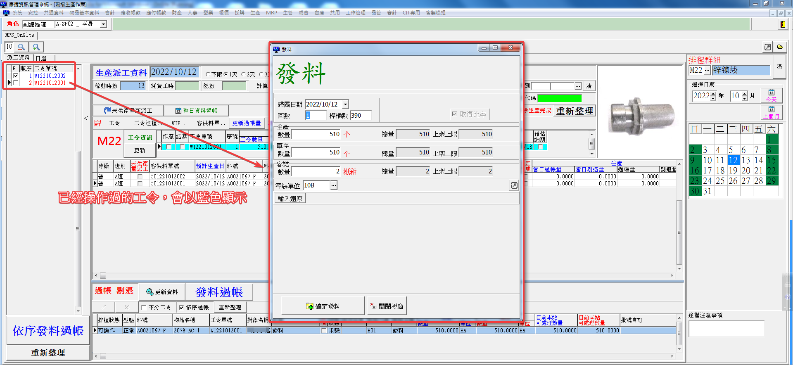Open the role A-SP02 dropdown

coord(104,24)
